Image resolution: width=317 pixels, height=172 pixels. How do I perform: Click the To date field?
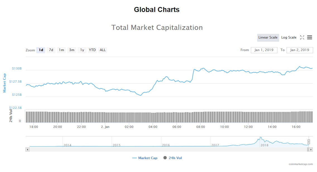point(299,50)
